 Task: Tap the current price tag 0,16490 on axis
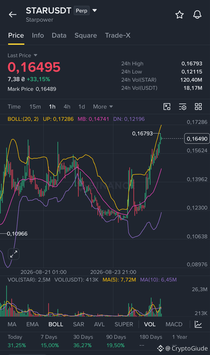click(x=197, y=139)
